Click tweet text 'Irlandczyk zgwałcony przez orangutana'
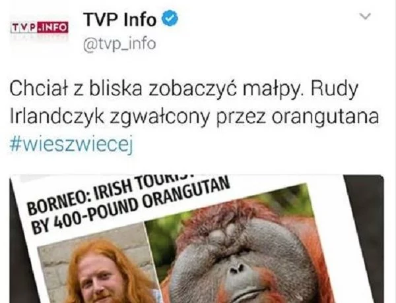The image size is (396, 303). point(194,117)
